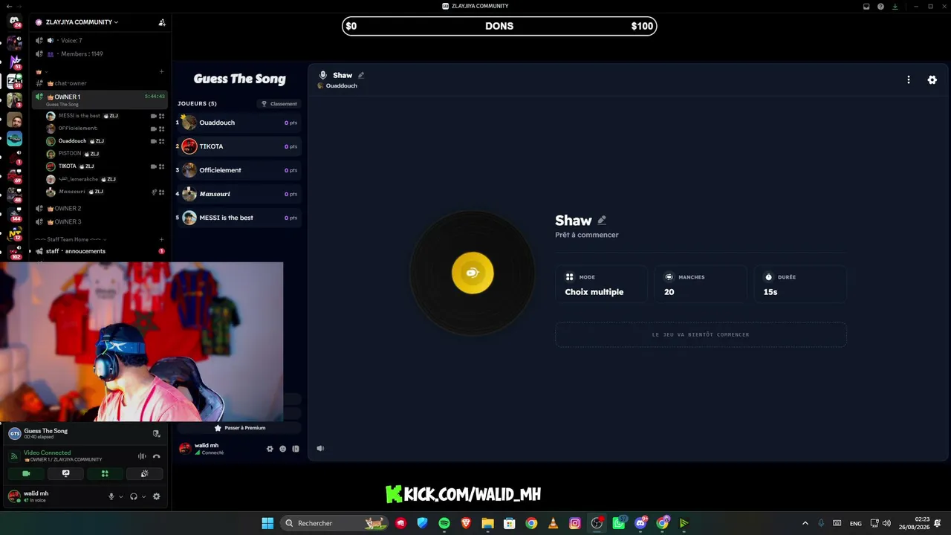Open the Classement leaderboard button
The image size is (951, 535).
pos(279,104)
